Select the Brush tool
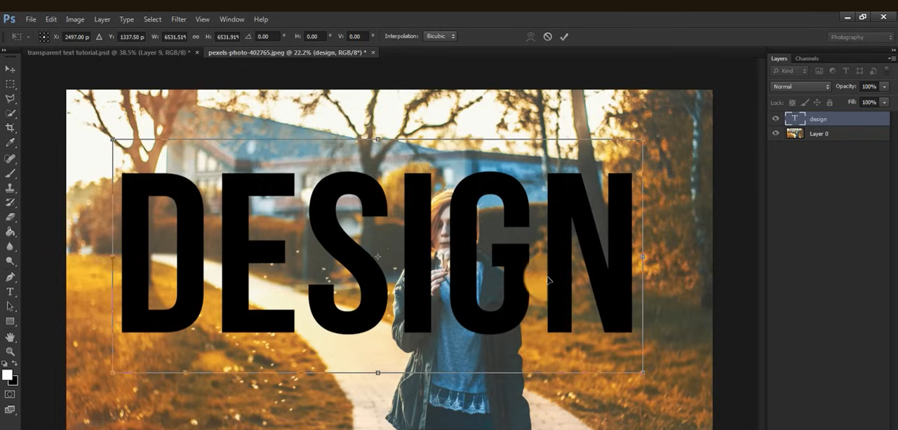This screenshot has height=430, width=898. click(x=10, y=173)
